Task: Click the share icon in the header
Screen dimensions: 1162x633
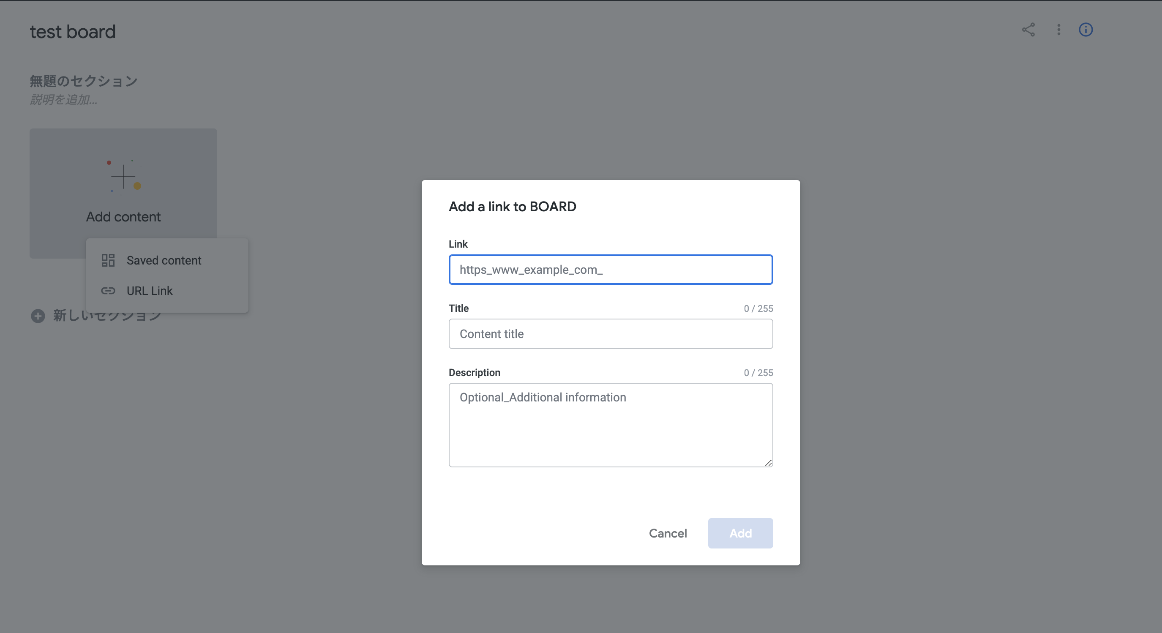Action: [1028, 30]
